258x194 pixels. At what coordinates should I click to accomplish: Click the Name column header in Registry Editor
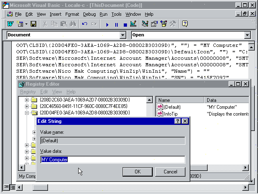180,100
